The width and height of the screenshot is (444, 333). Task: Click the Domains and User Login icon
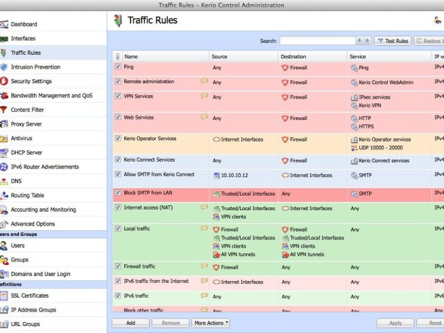click(4, 274)
